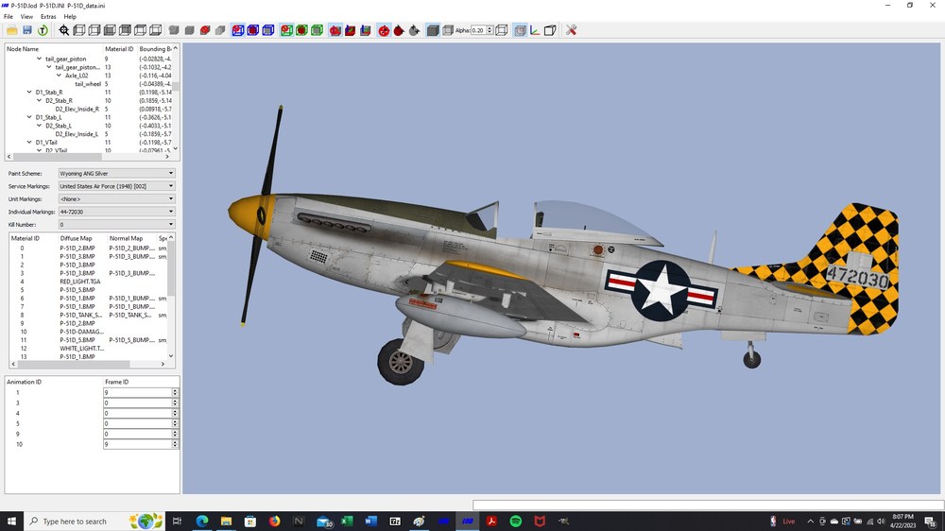The image size is (945, 531).
Task: Open the Kill Number dropdown
Action: click(116, 225)
